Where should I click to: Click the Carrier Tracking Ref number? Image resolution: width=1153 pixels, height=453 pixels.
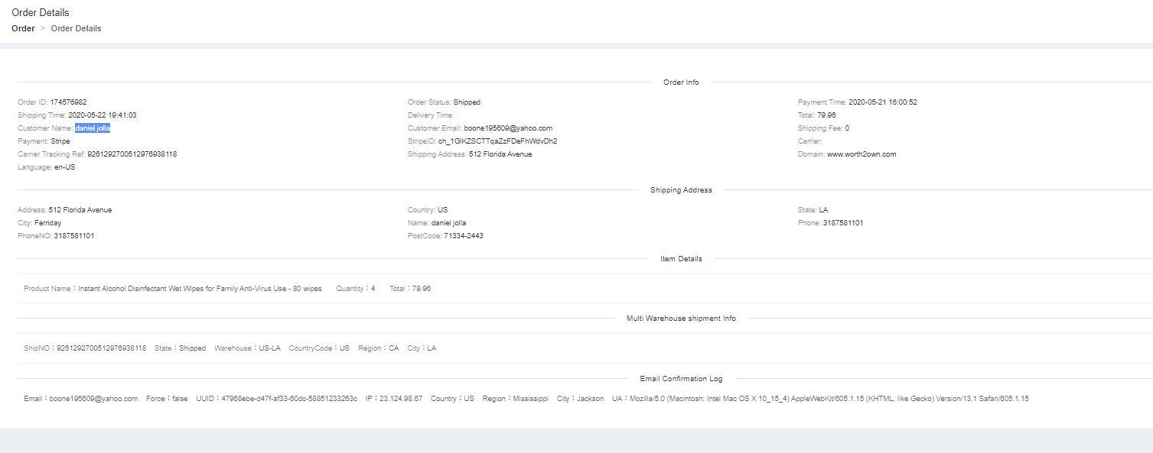point(132,154)
